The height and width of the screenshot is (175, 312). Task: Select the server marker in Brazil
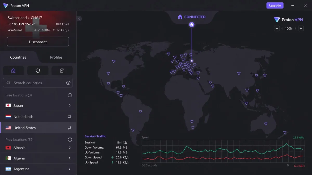(x=141, y=112)
